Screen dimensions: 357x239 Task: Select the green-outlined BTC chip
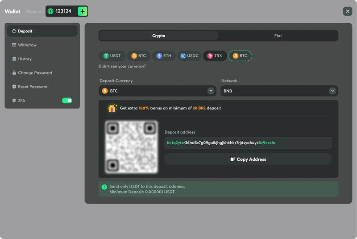(240, 56)
